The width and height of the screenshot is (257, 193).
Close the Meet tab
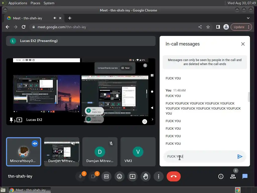(x=60, y=18)
